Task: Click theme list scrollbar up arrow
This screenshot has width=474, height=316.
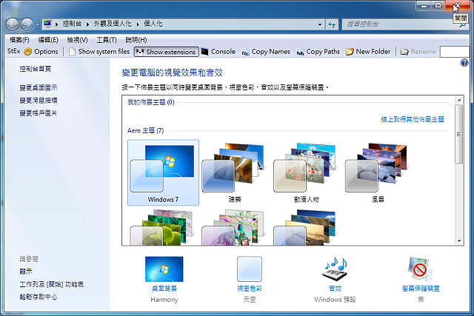Action: (x=459, y=100)
